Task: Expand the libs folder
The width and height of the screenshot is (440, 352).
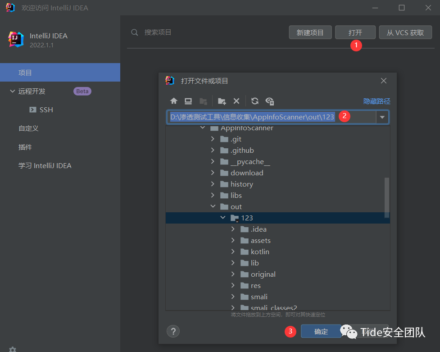Action: pos(213,195)
